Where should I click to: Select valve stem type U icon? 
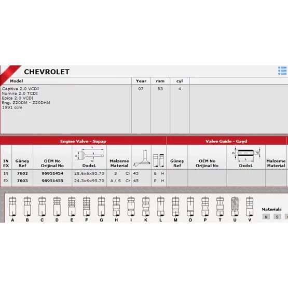click(x=235, y=207)
